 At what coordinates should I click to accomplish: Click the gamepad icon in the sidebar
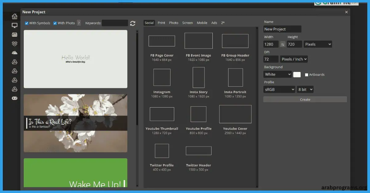pyautogui.click(x=14, y=98)
